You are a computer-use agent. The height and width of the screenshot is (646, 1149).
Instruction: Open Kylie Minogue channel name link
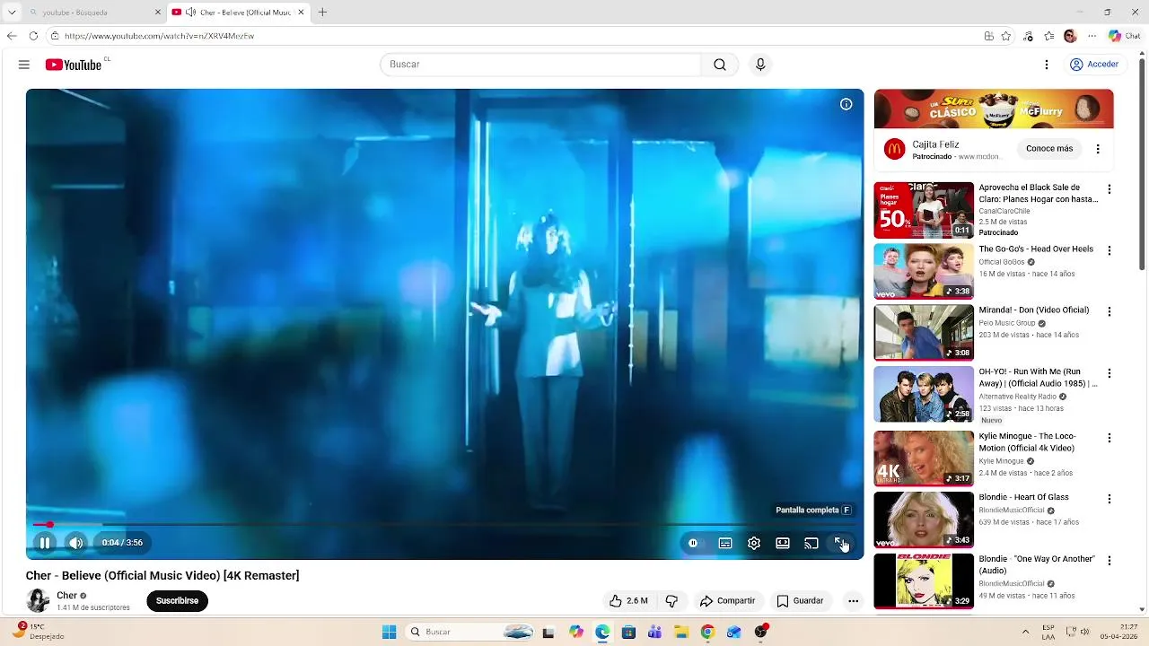point(1001,461)
